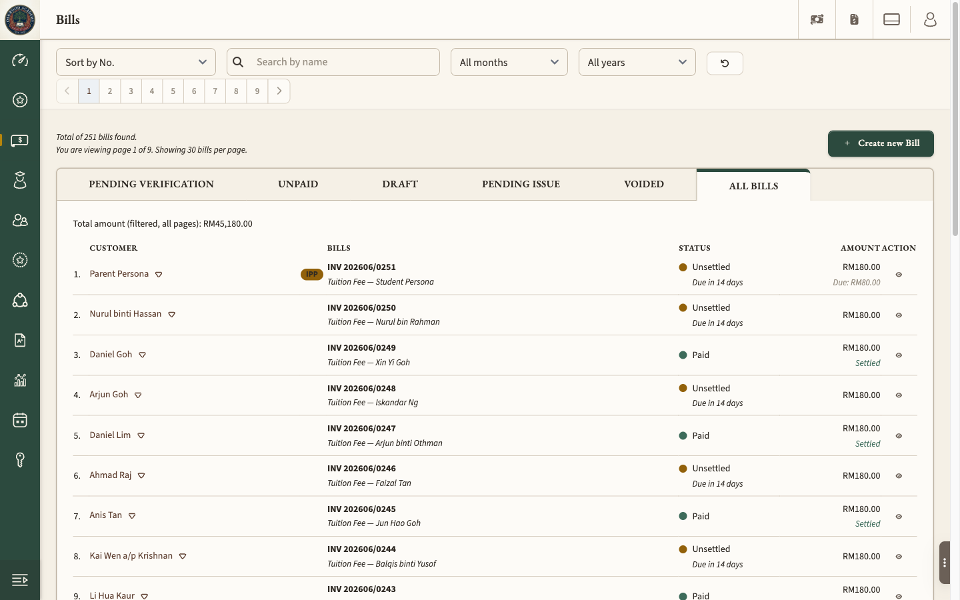
Task: Open the analytics chart sidebar icon
Action: tap(20, 380)
